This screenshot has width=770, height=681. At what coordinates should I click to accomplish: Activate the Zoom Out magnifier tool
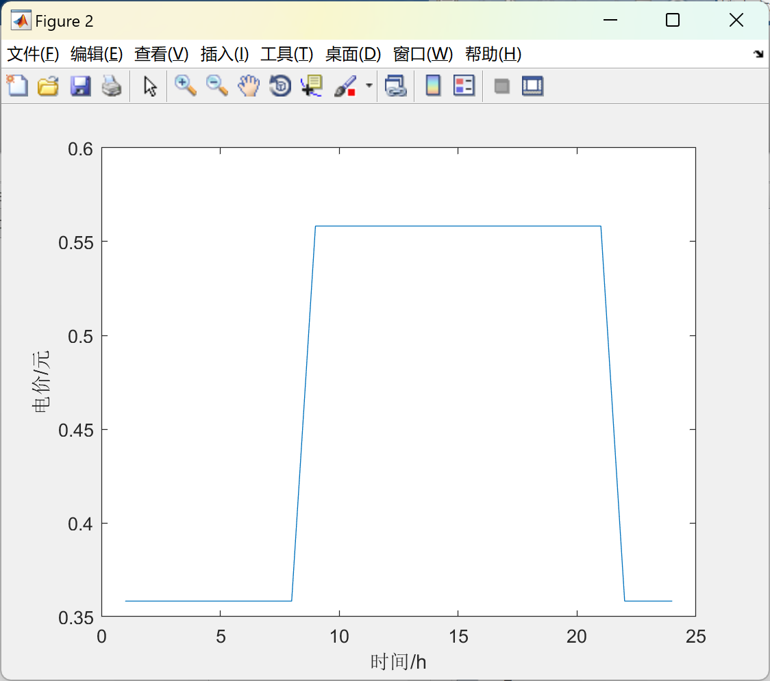(x=216, y=86)
